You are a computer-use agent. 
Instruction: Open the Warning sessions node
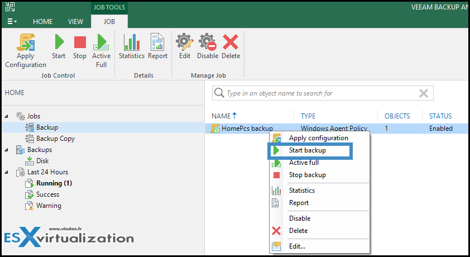click(x=49, y=206)
